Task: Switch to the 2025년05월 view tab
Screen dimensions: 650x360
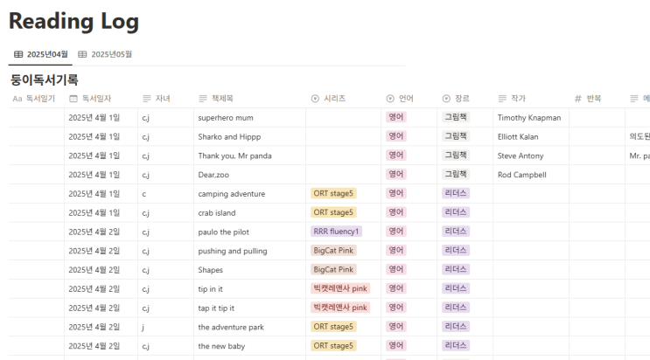Action: coord(105,54)
